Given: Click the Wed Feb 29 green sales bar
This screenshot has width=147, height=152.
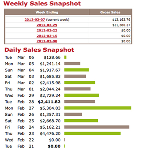Looking at the screenshot, I should 81,95.
